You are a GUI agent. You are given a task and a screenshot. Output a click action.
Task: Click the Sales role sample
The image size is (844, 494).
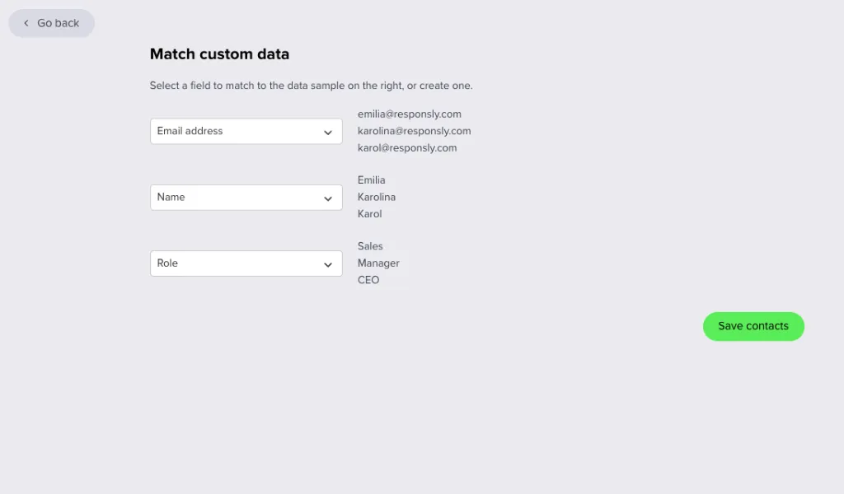click(370, 246)
